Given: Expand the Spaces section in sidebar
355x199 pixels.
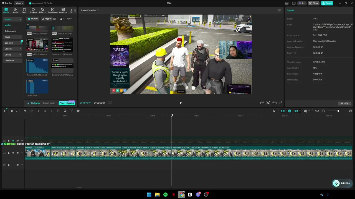Looking at the screenshot, I should click(x=20, y=49).
